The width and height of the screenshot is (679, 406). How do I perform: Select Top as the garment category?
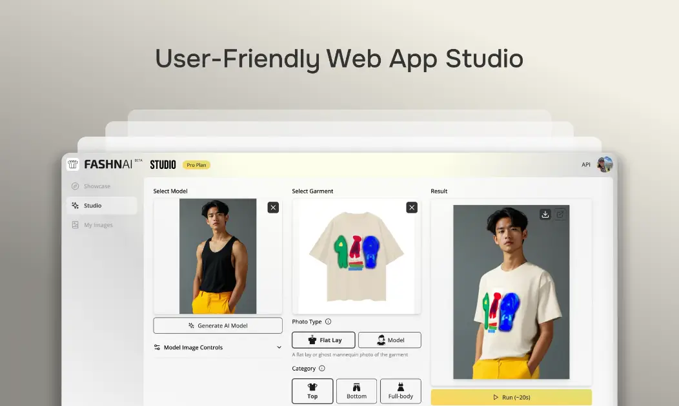click(312, 391)
